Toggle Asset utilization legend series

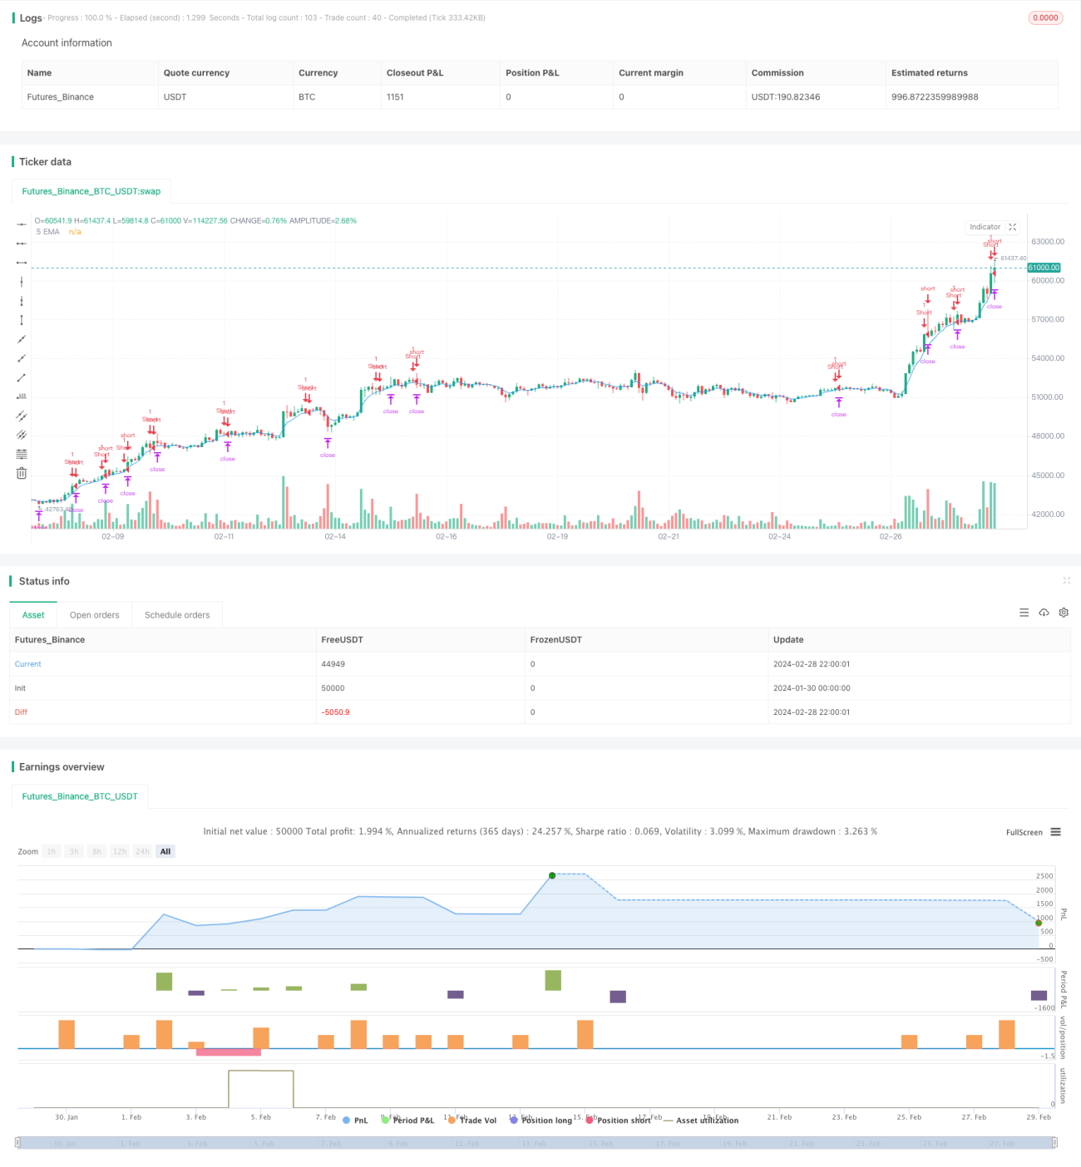click(x=701, y=1120)
